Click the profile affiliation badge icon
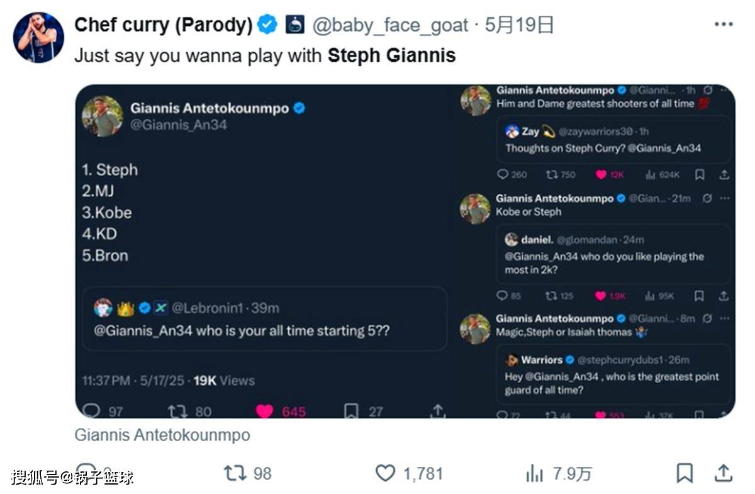Image resolution: width=755 pixels, height=494 pixels. tap(295, 25)
